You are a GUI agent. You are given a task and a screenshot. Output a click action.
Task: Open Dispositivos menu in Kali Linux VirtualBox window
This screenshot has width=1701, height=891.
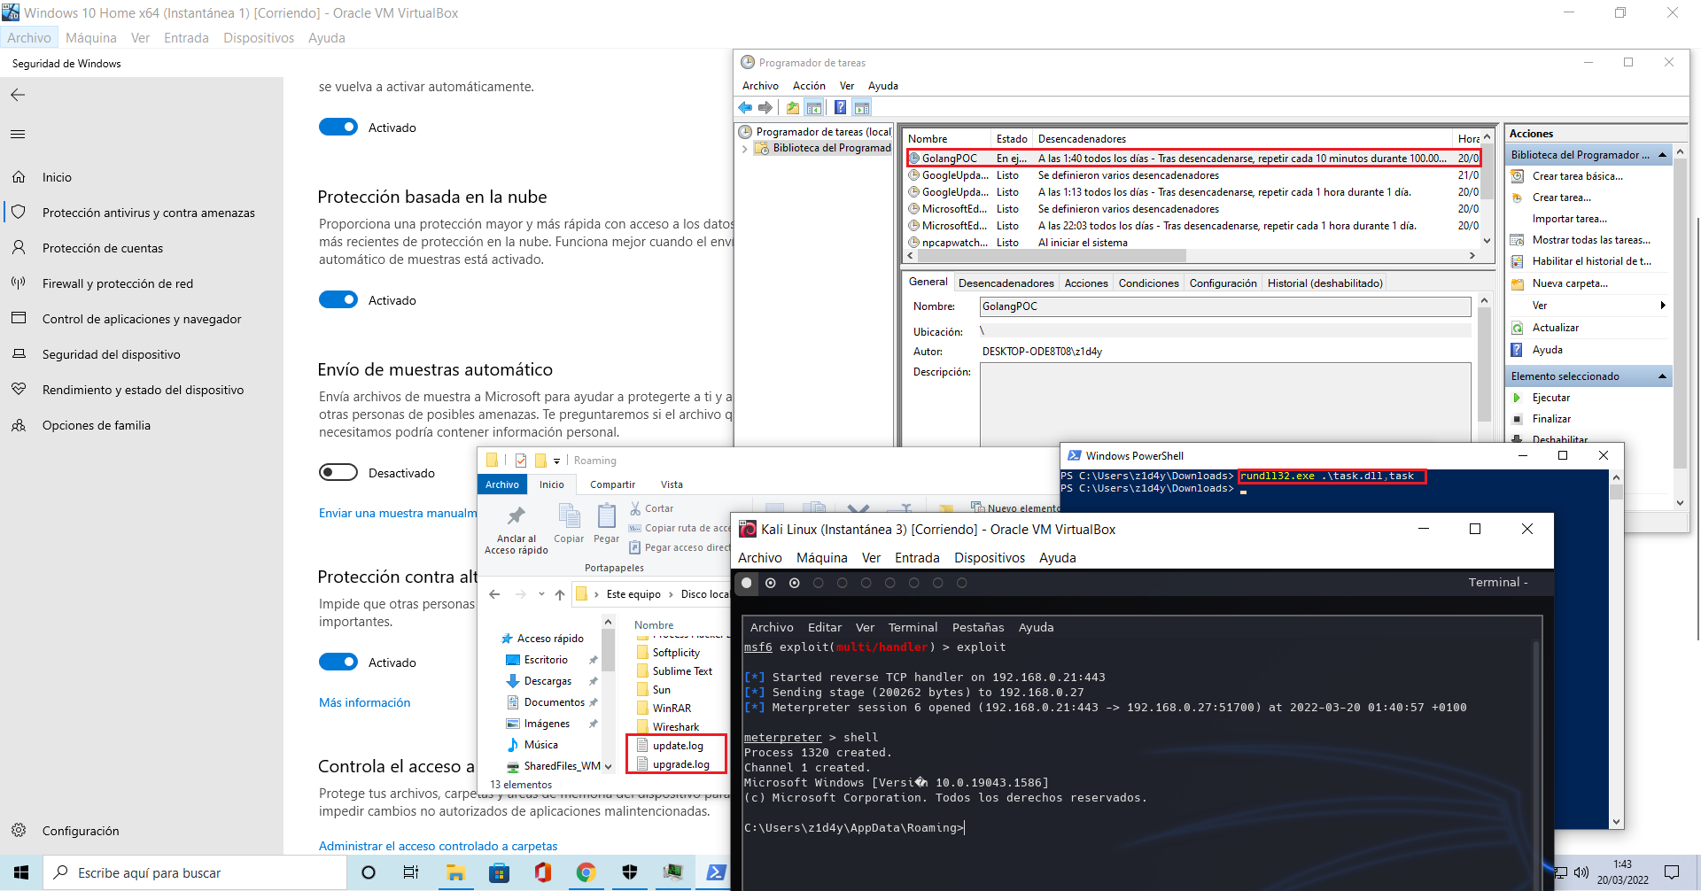[990, 558]
